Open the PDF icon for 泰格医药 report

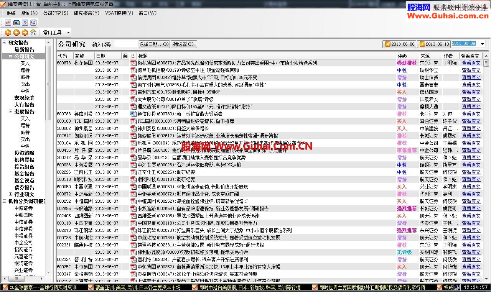coord(133,274)
